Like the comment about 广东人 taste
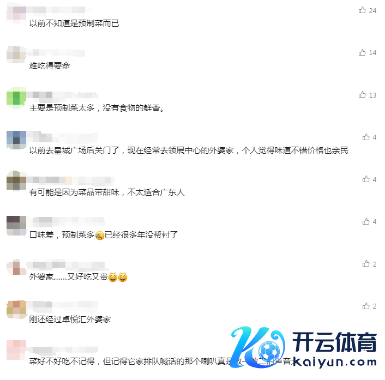Image resolution: width=385 pixels, height=380 pixels. 366,179
